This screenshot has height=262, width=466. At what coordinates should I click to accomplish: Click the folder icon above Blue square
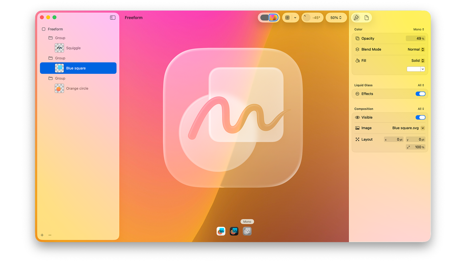click(51, 58)
